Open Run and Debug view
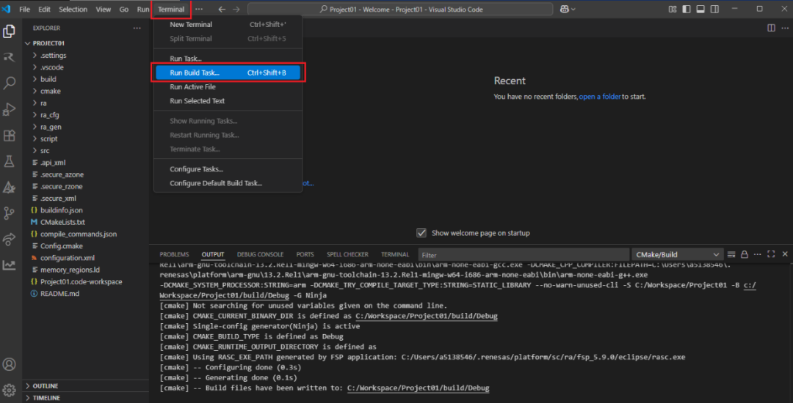 tap(10, 109)
